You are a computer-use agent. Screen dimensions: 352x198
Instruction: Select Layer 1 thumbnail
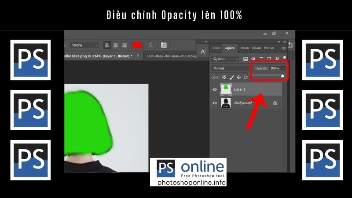[x=226, y=89]
